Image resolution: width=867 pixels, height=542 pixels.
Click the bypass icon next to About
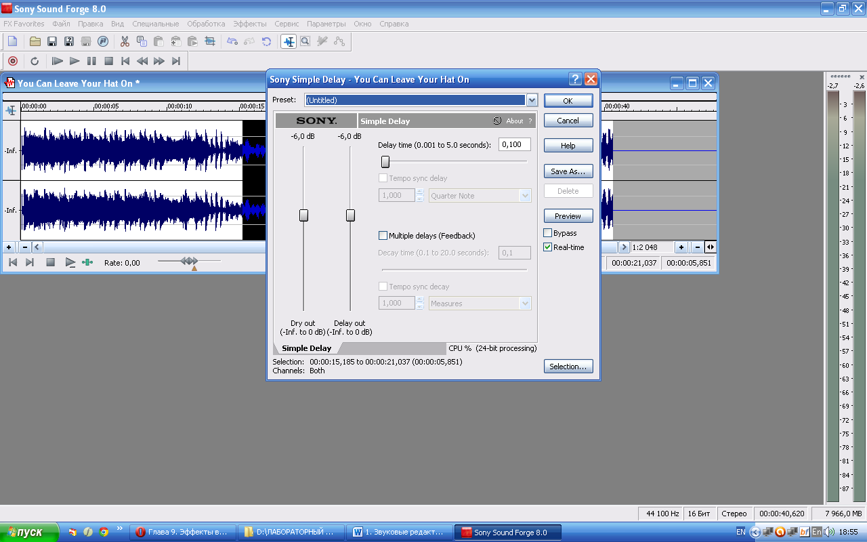click(x=497, y=121)
